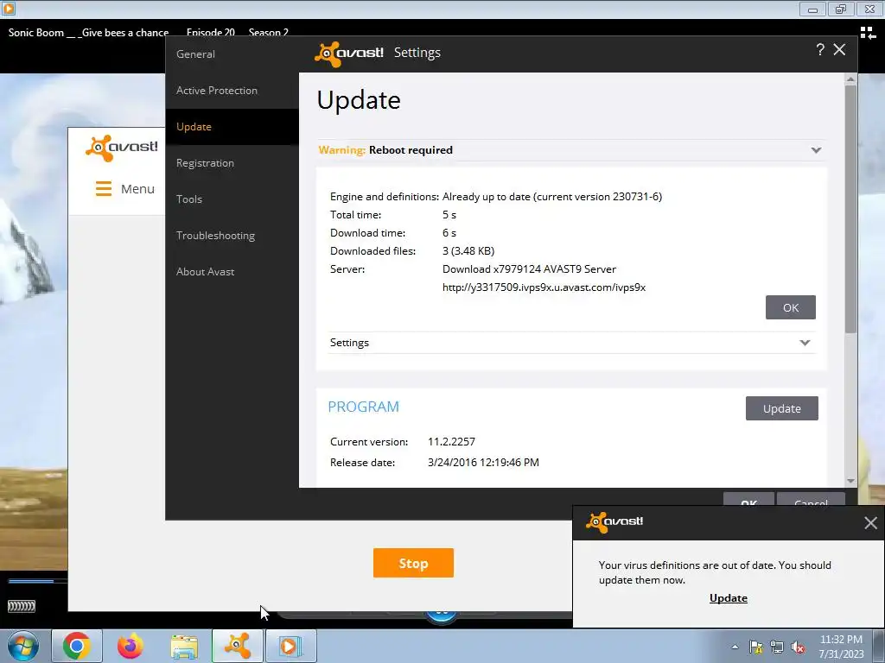Image resolution: width=885 pixels, height=663 pixels.
Task: Open the Active Protection section
Action: pyautogui.click(x=217, y=90)
